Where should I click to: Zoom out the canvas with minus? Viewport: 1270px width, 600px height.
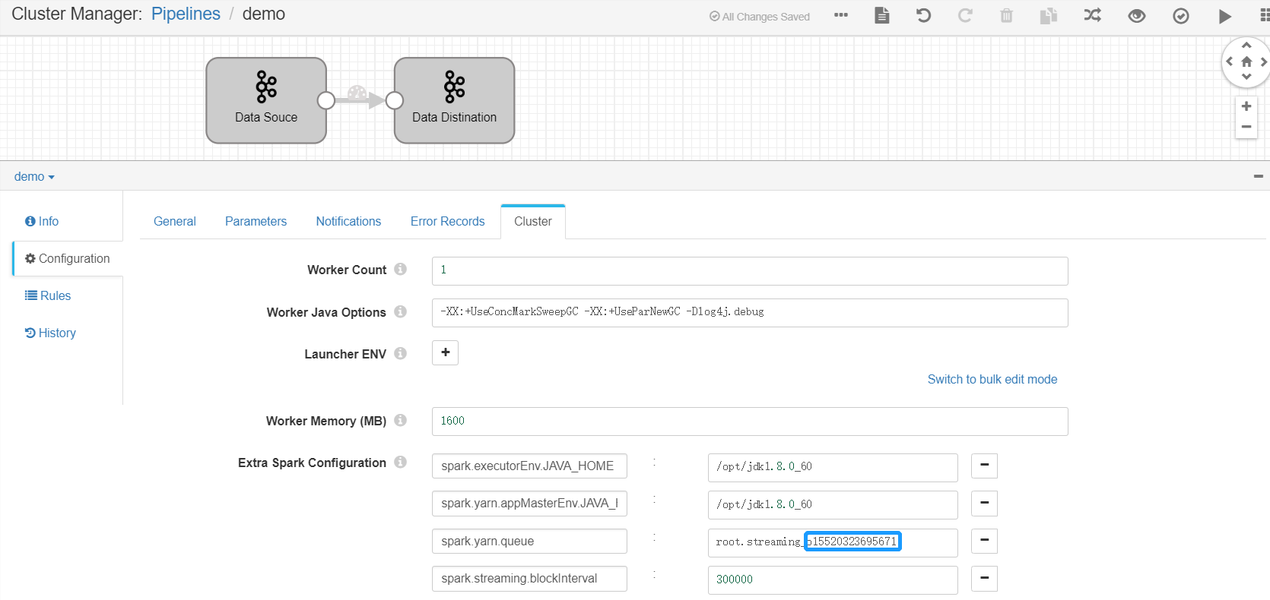(1246, 127)
